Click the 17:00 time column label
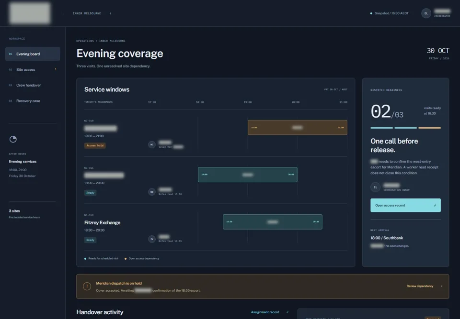The image size is (460, 319). pos(152,102)
